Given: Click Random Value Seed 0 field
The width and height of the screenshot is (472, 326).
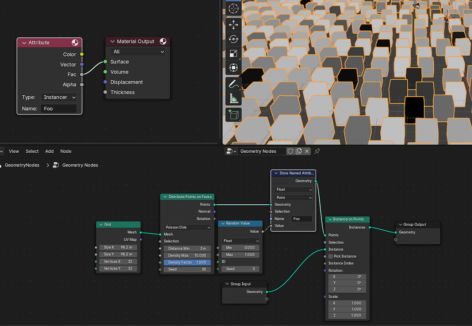Looking at the screenshot, I should pos(240,269).
